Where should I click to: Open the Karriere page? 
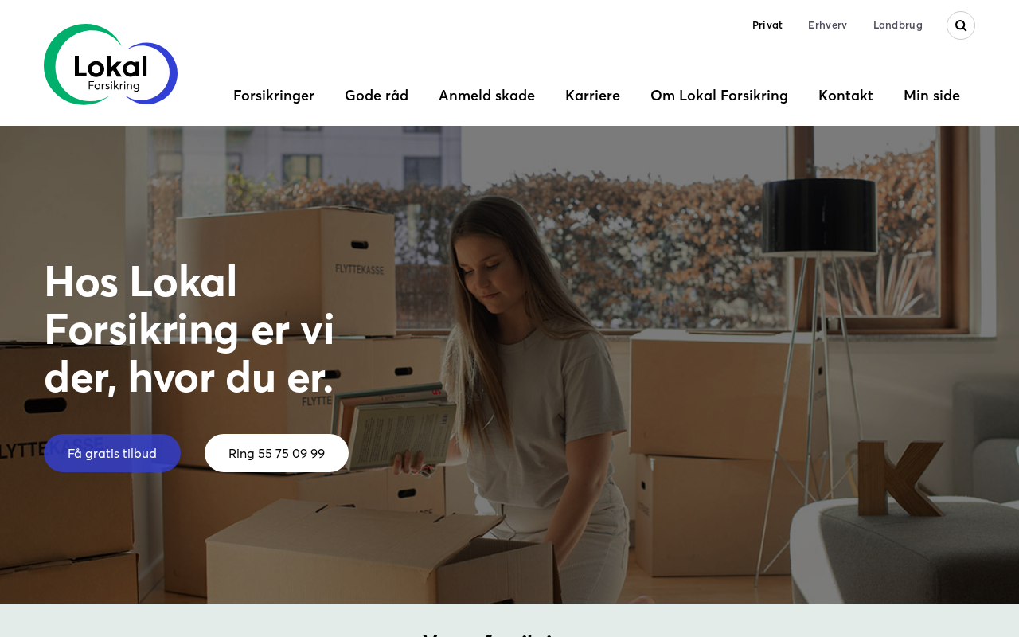592,96
